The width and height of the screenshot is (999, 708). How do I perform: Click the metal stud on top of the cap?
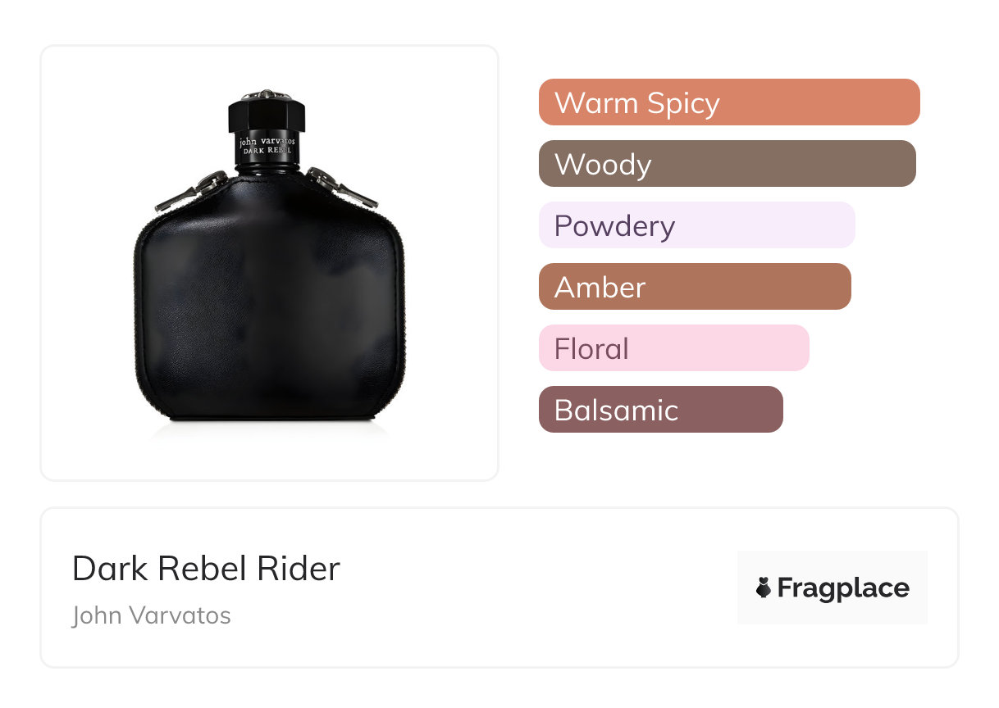pos(267,95)
